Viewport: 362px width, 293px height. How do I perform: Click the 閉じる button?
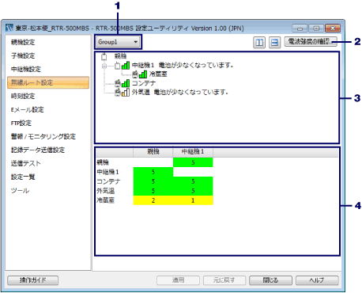271,280
